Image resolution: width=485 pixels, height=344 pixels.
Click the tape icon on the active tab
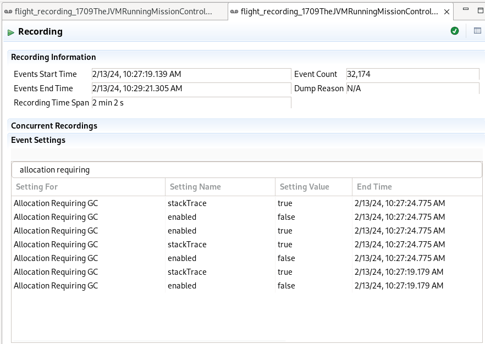pyautogui.click(x=234, y=12)
